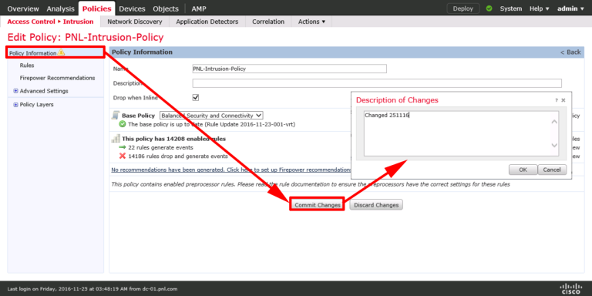Click Cancel in Description of Changes dialog
592x296 pixels.
coord(552,170)
